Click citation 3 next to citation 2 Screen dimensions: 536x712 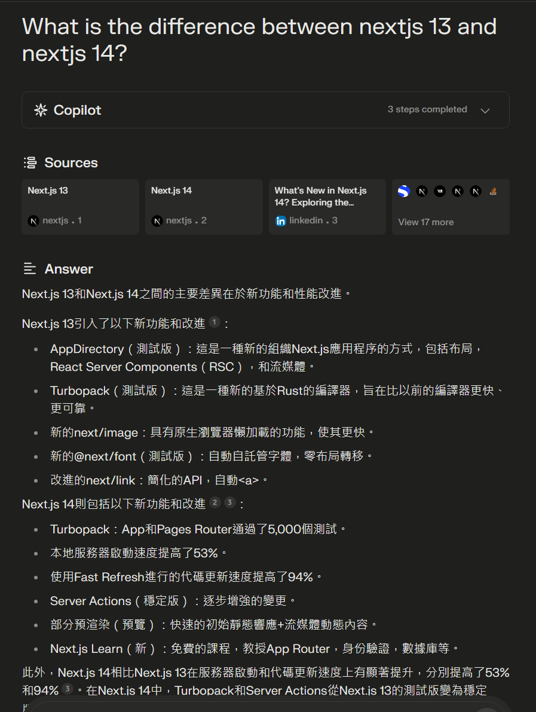(x=230, y=502)
